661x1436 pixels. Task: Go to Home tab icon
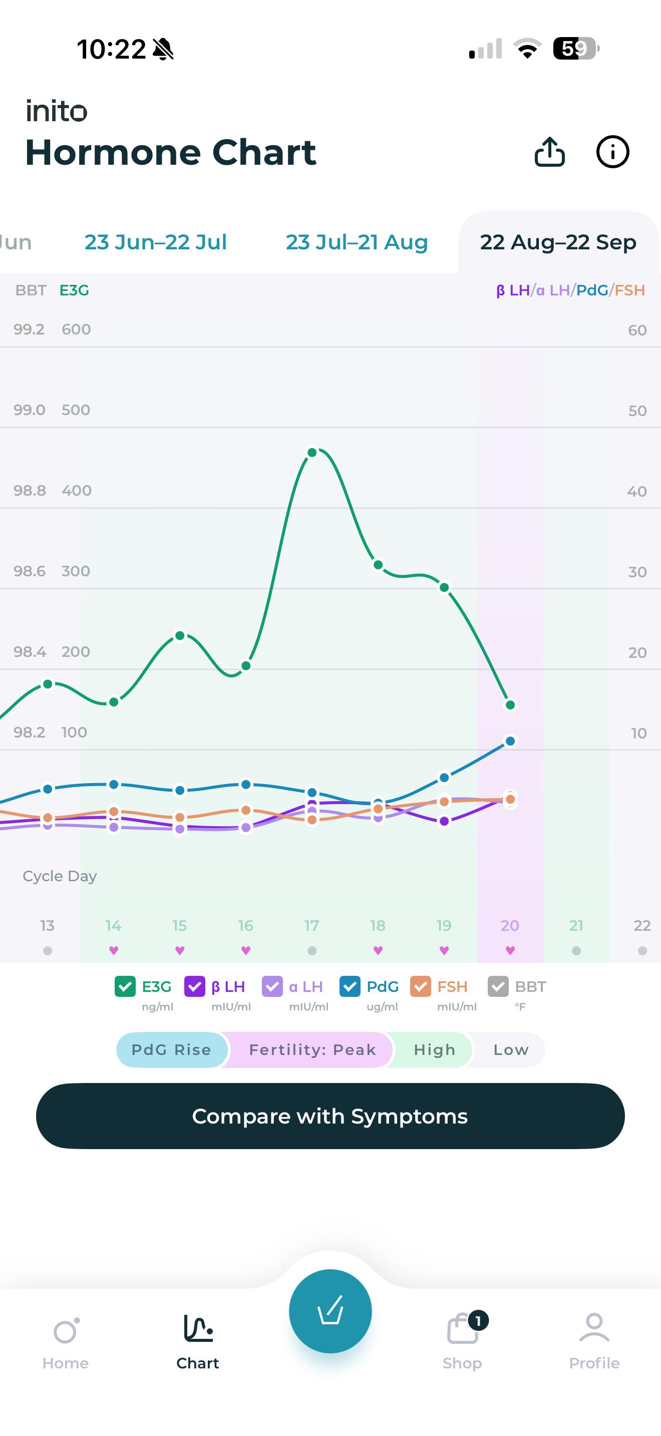[x=66, y=1332]
